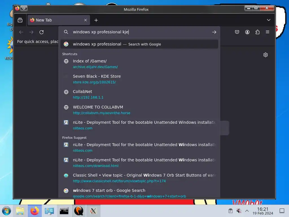289x217 pixels.
Task: Open system settings taskbar icon
Action: click(49, 211)
